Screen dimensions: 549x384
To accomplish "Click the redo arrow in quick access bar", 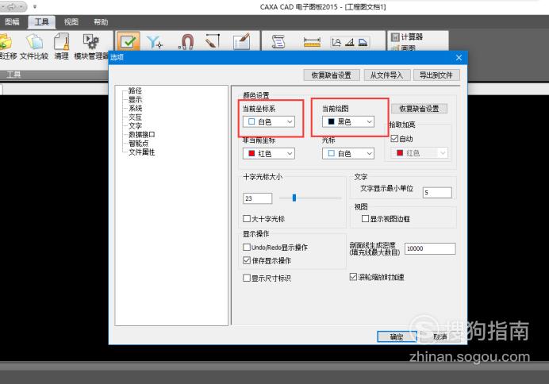I will click(x=12, y=6).
